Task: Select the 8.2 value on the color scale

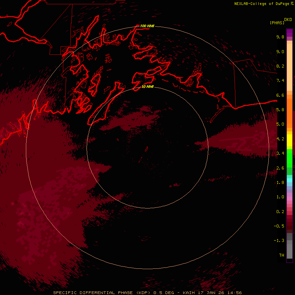Action: 280,66
